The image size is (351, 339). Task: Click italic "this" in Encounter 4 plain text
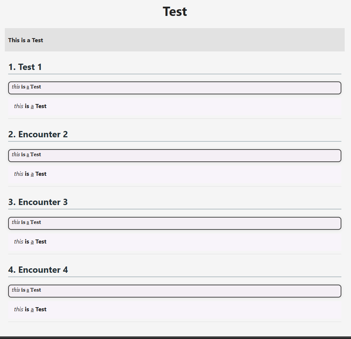pyautogui.click(x=19, y=309)
